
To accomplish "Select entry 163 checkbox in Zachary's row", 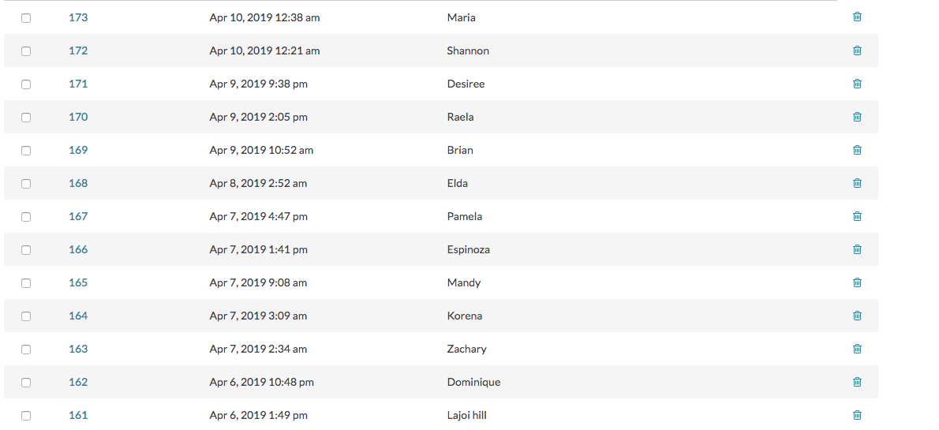I will 26,350.
